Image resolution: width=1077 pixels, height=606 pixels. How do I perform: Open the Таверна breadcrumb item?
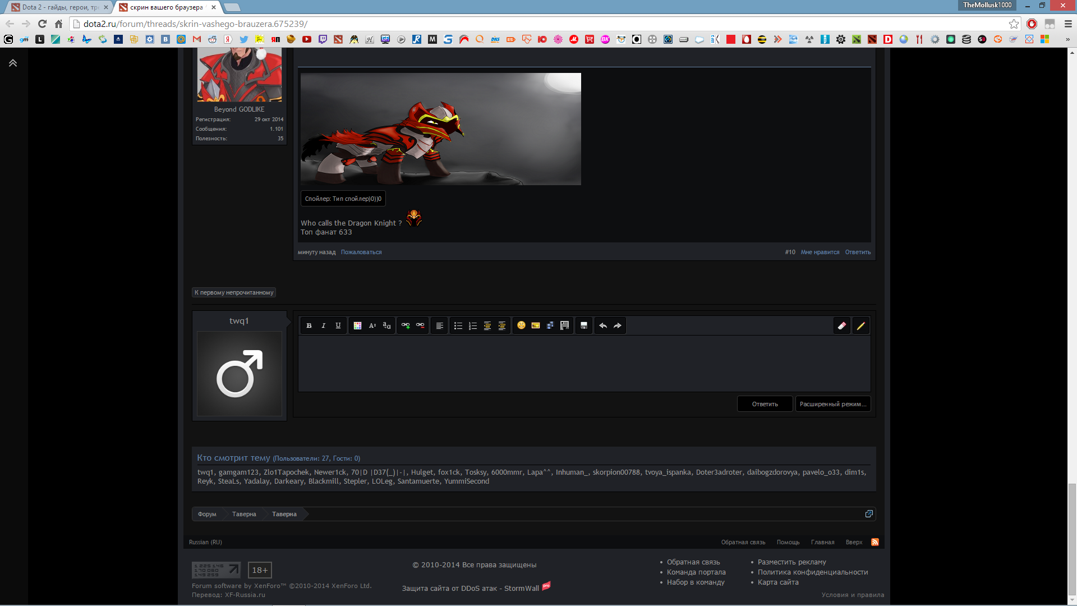tap(244, 514)
